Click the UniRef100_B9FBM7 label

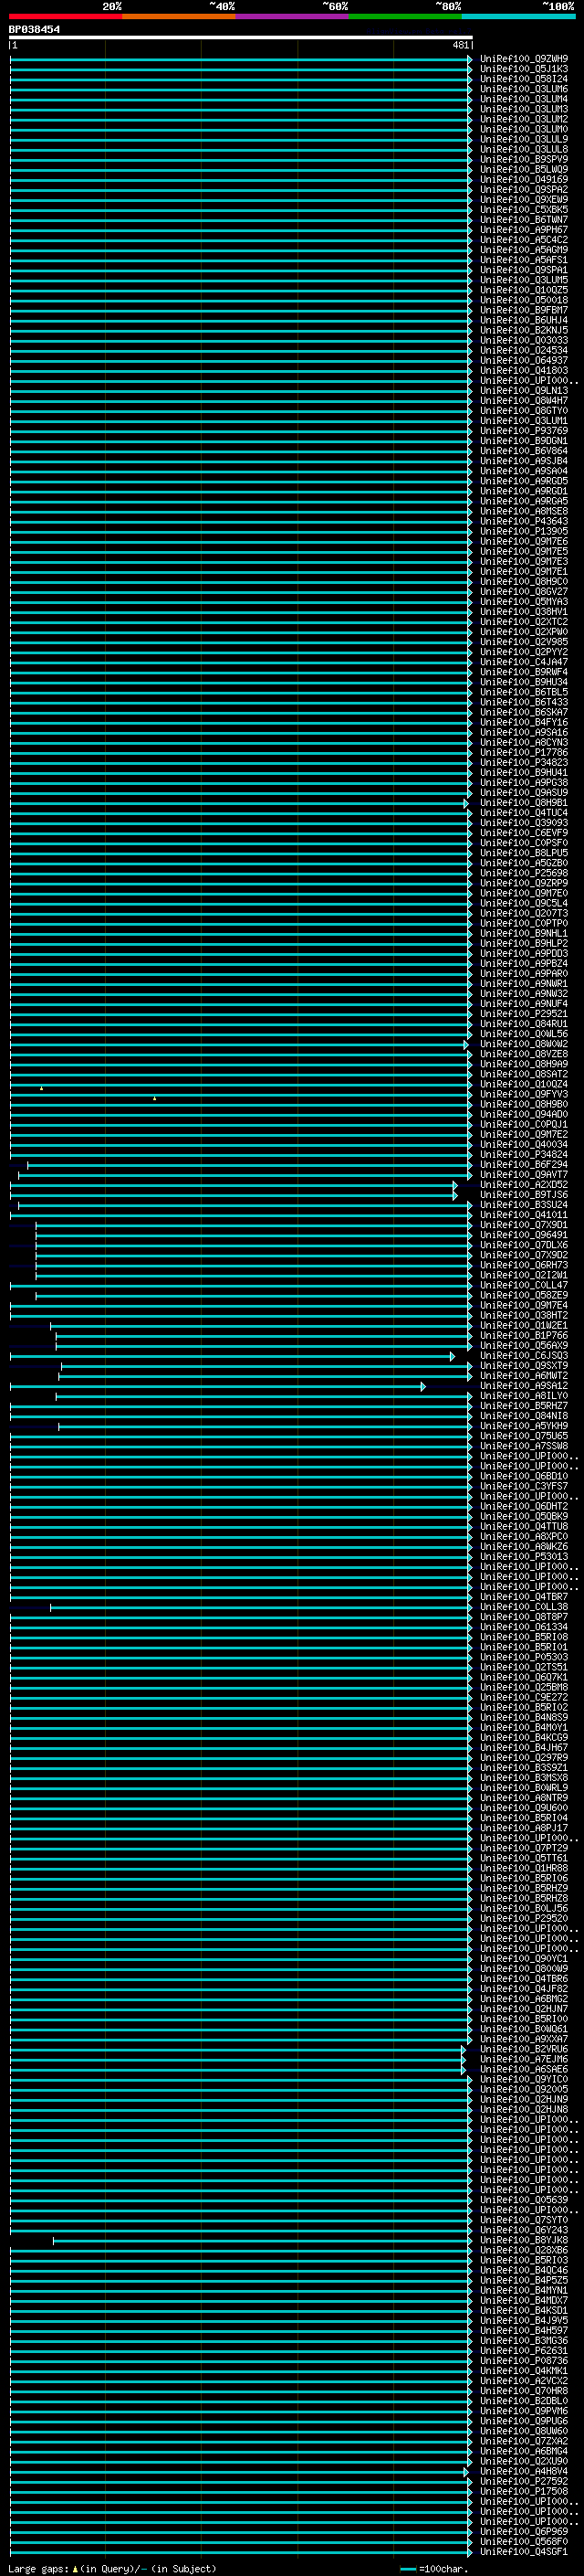point(524,310)
